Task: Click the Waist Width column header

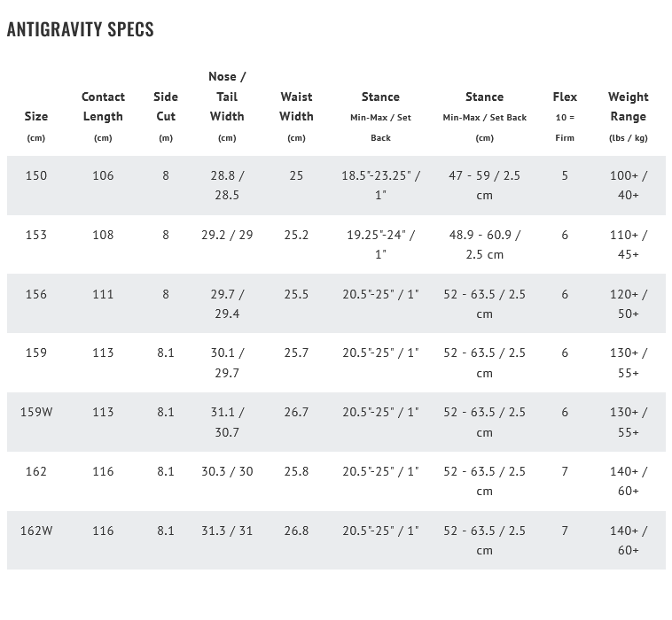Action: pos(296,107)
